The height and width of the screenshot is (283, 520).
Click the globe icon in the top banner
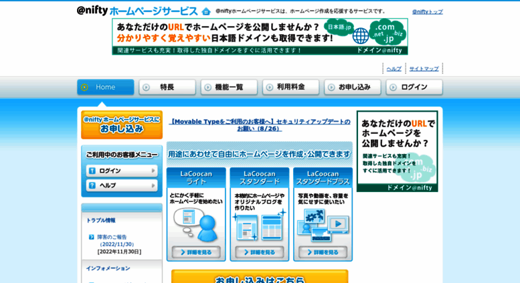361,35
